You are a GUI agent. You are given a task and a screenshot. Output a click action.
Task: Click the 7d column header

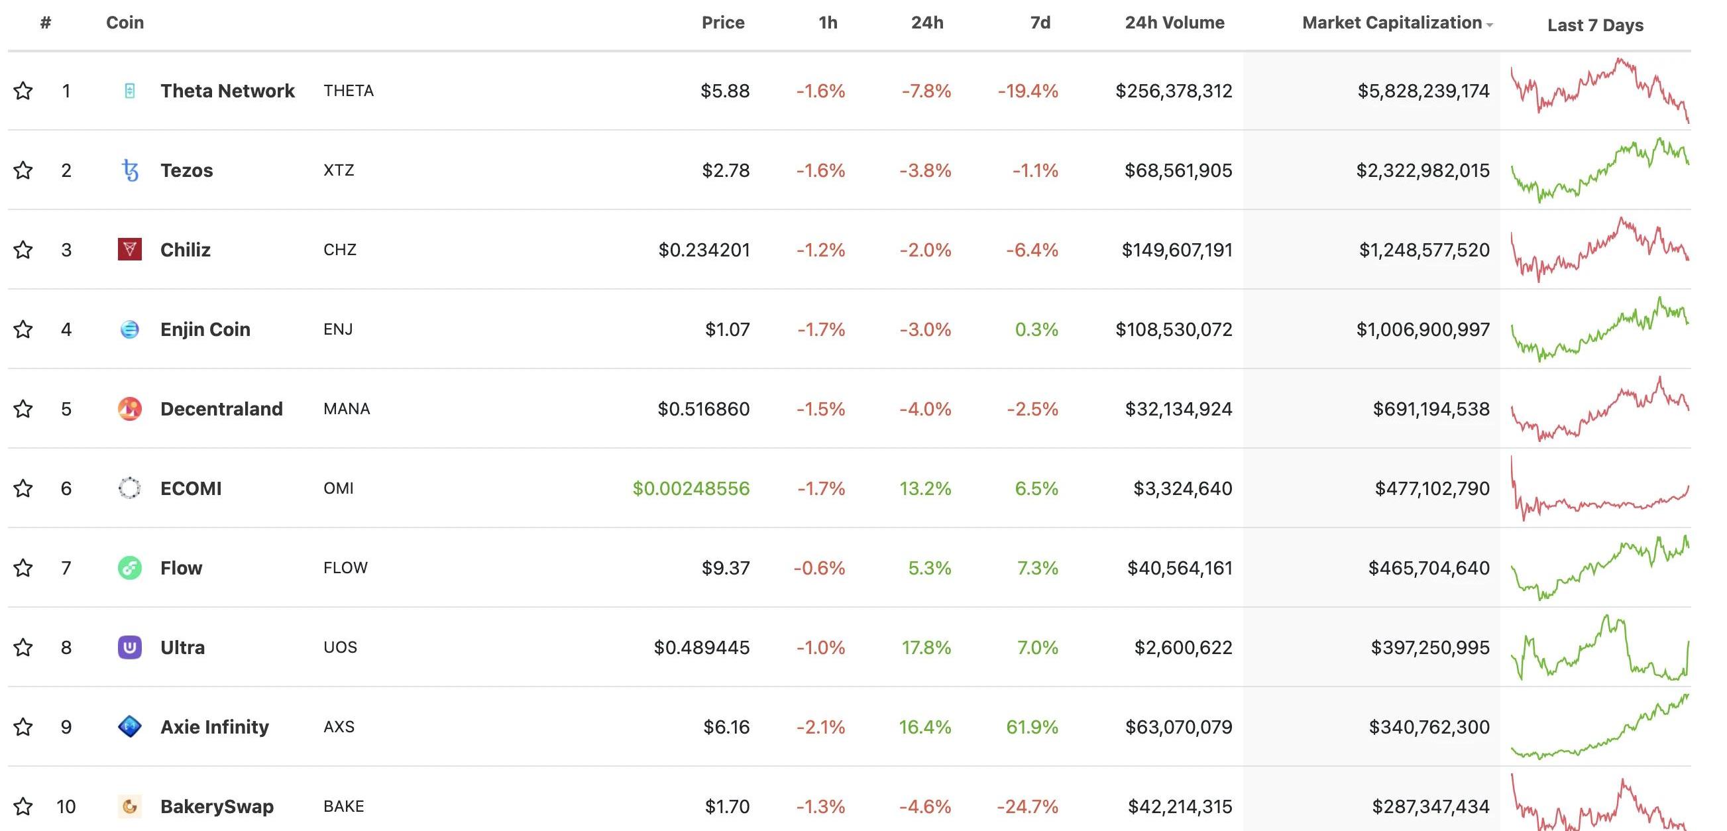point(1040,23)
